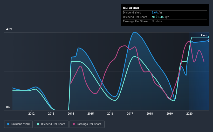Click the teal Dividend Per Share legend dot

coord(38,124)
